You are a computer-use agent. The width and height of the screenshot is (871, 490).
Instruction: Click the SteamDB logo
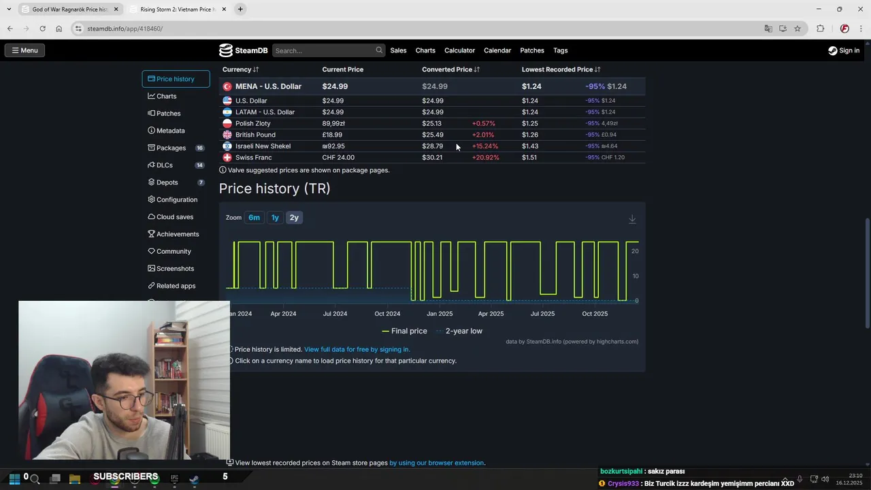[x=243, y=50]
